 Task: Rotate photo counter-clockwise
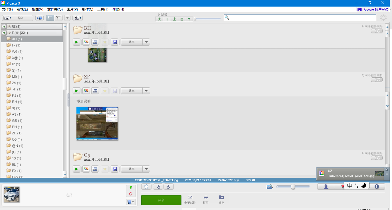pos(158,187)
